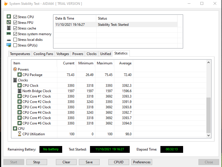The image size is (222, 167).
Task: Click the CPU Core #1 Clock icon
Action: 20,96
